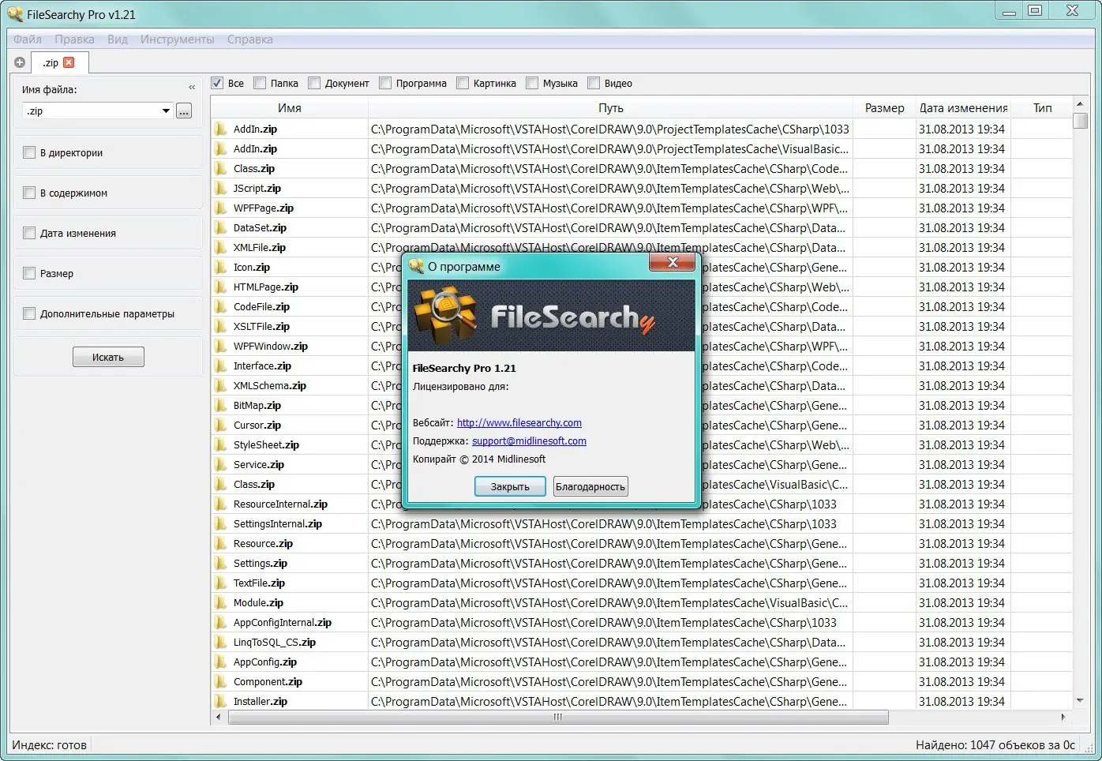
Task: Sort results by the 'Путь' column header
Action: coord(611,108)
